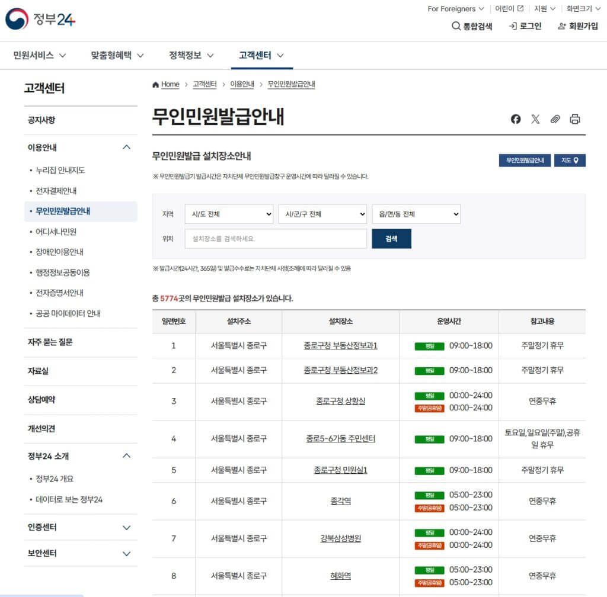The width and height of the screenshot is (607, 597).
Task: Click 토요일,일요일(주말),공휴일 휴무 cell
Action: pos(542,438)
